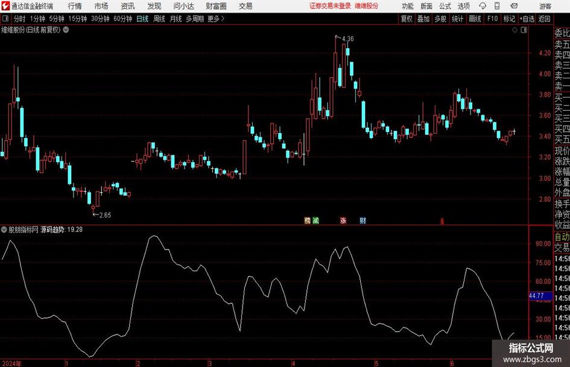Open the 交易 menu

245,6
